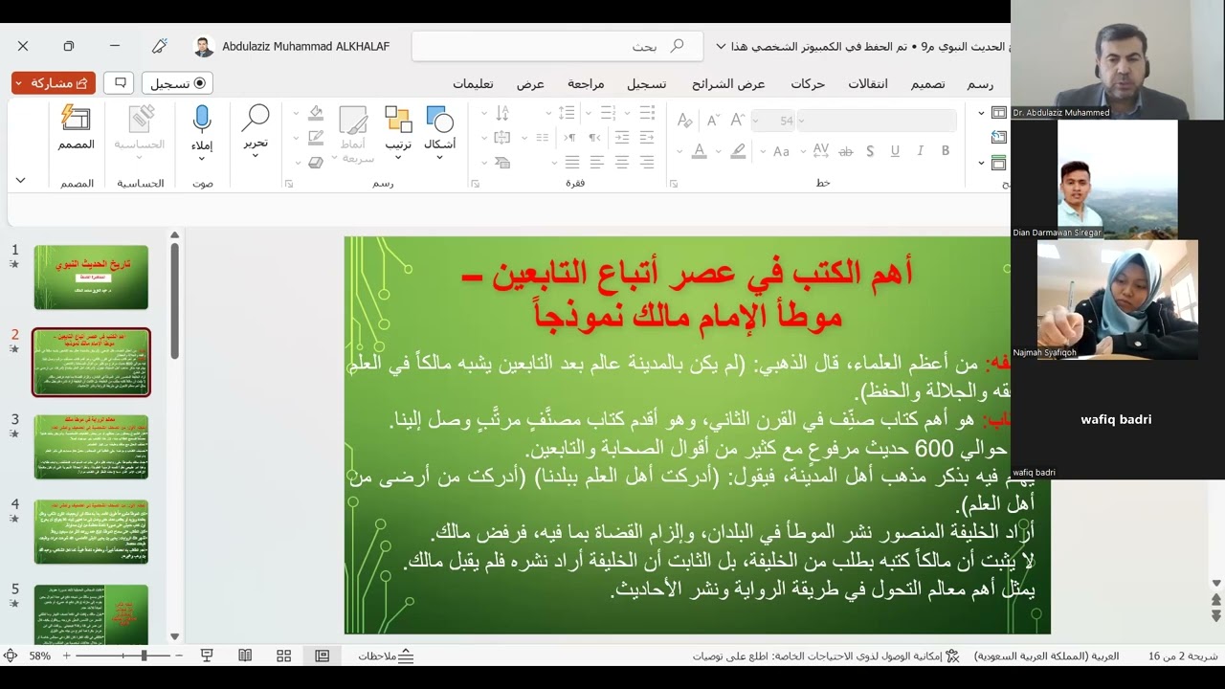Toggle text Shadow formatting
This screenshot has height=689, width=1225.
(870, 151)
